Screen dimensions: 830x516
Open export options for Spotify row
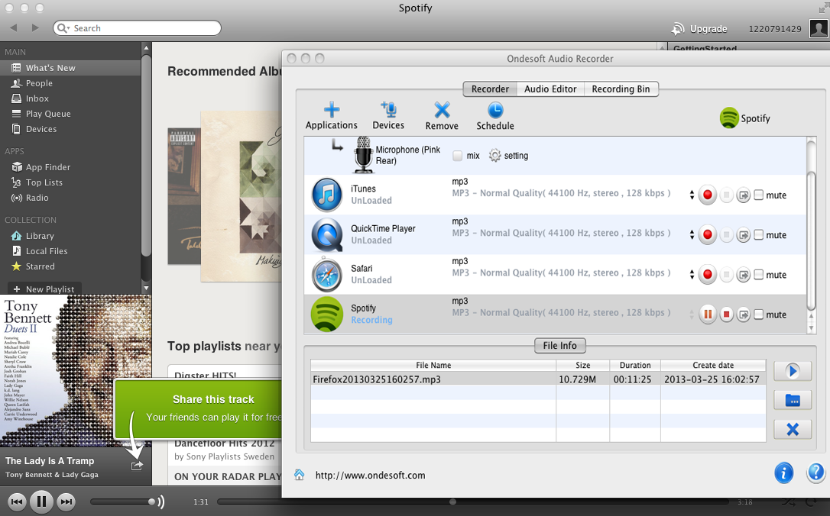click(744, 314)
